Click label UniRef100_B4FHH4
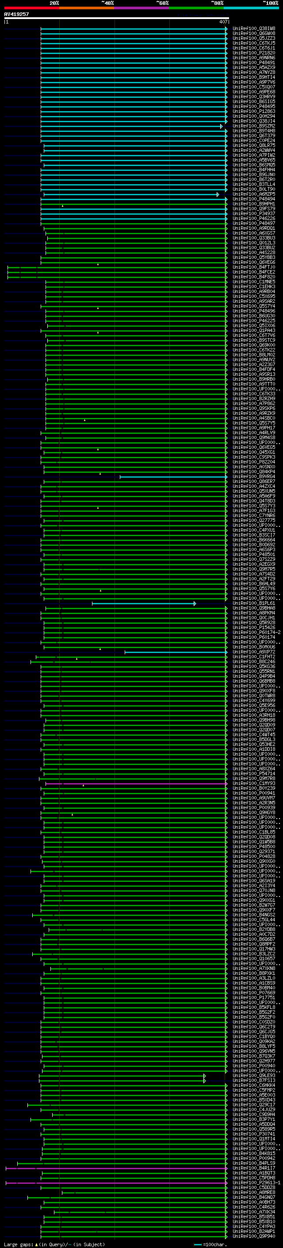Screen dimensions: 283x1248 pos(254,170)
